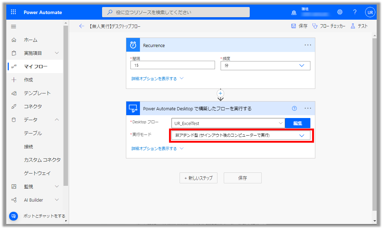Open chat bot bubble icon
This screenshot has width=383, height=229.
13,216
